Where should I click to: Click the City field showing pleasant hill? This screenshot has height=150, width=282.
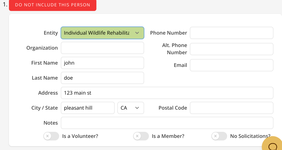tap(88, 108)
